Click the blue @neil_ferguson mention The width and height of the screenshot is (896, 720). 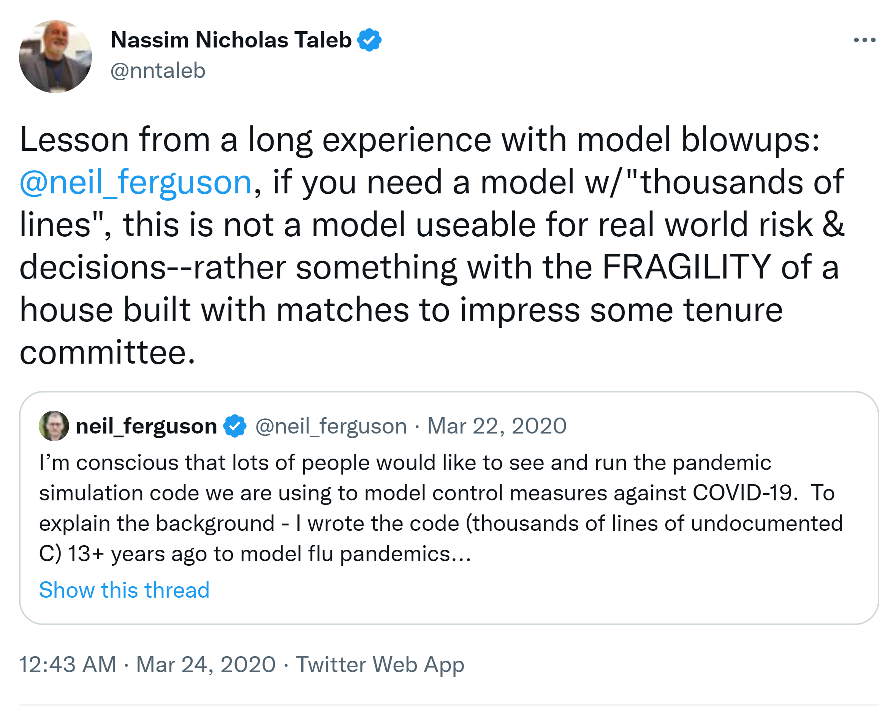(x=136, y=182)
